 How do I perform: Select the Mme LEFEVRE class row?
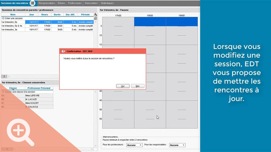27,95
